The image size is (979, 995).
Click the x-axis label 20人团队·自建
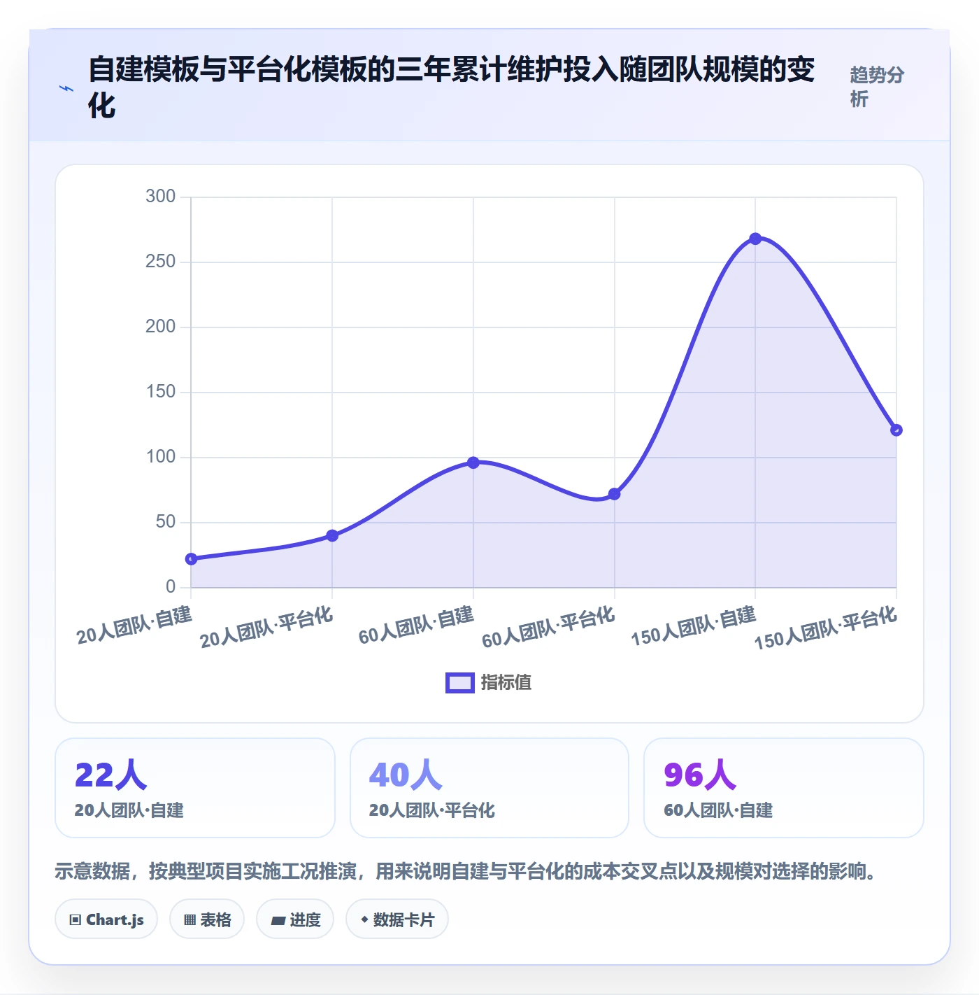pyautogui.click(x=134, y=626)
